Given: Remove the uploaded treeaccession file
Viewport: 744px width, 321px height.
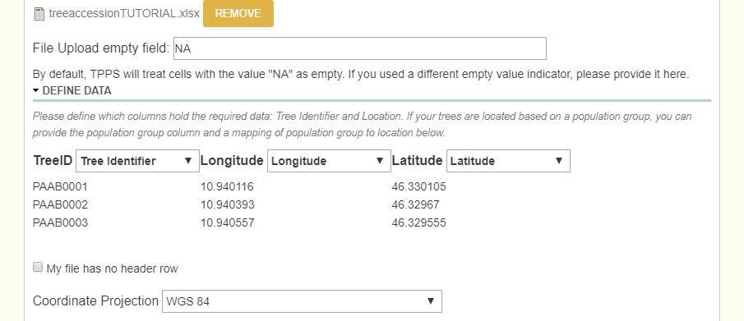Looking at the screenshot, I should point(238,13).
